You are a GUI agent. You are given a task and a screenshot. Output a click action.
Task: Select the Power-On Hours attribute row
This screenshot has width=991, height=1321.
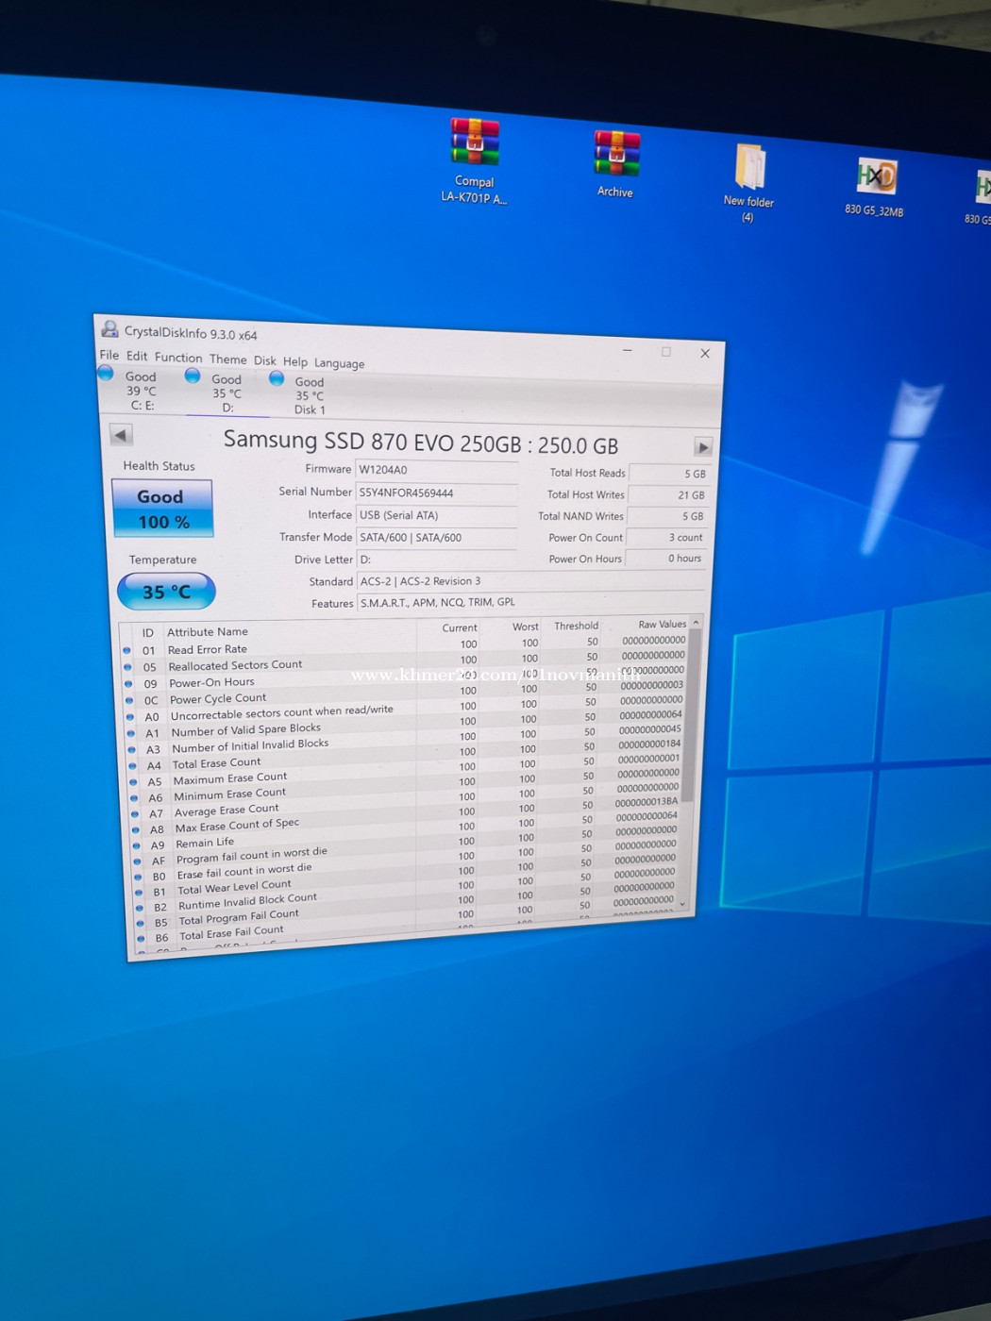coord(405,677)
